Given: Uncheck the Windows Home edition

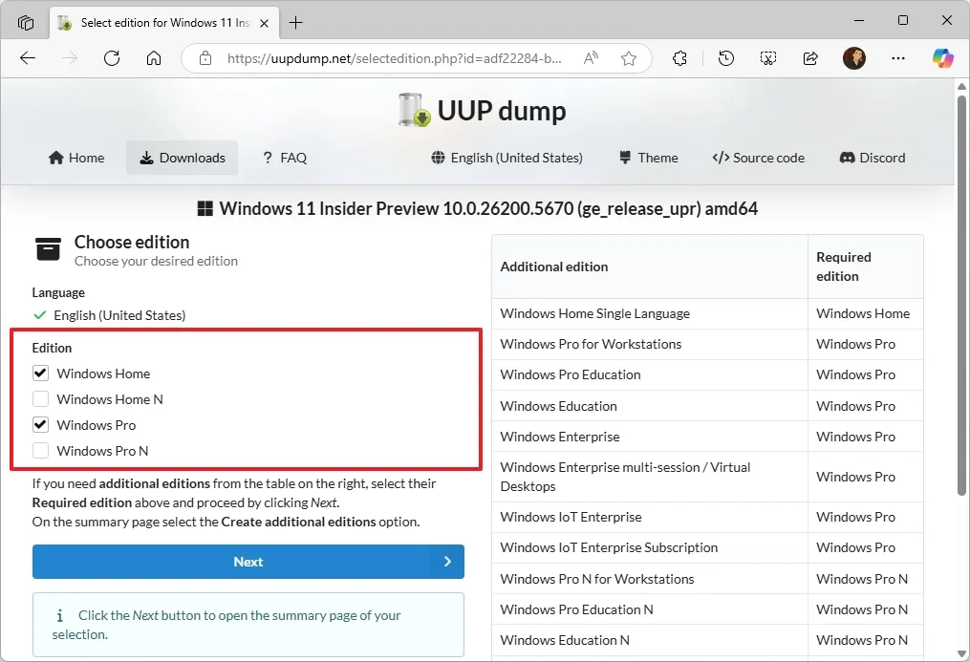Looking at the screenshot, I should (41, 374).
